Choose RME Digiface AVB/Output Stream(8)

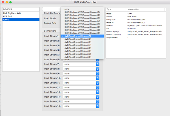tap(82, 33)
